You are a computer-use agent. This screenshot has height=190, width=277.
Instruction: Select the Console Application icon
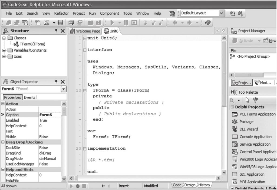235,137
